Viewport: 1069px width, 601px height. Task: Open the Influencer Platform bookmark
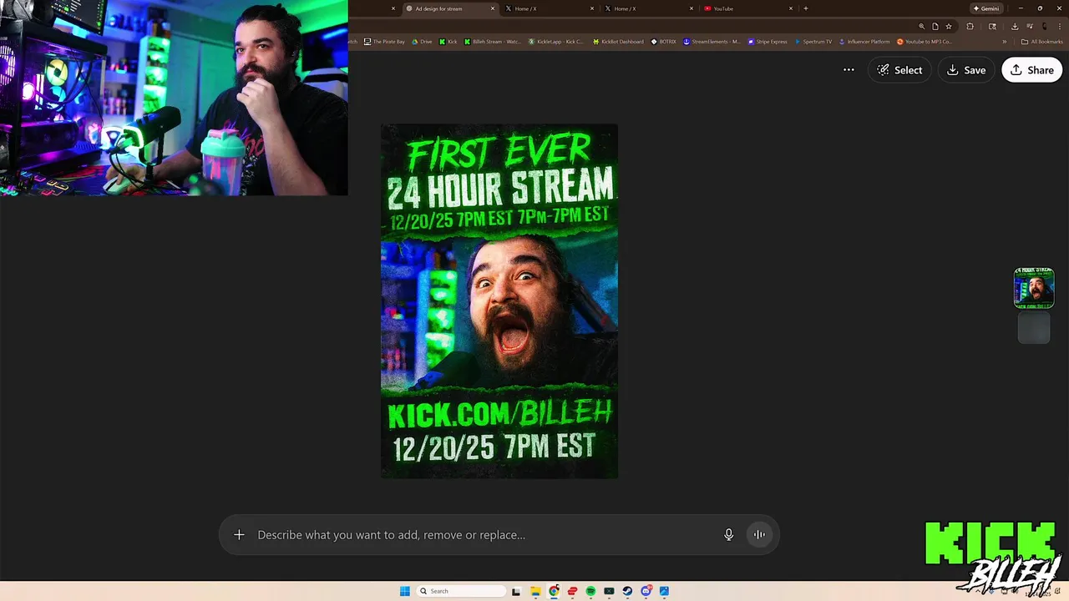864,42
